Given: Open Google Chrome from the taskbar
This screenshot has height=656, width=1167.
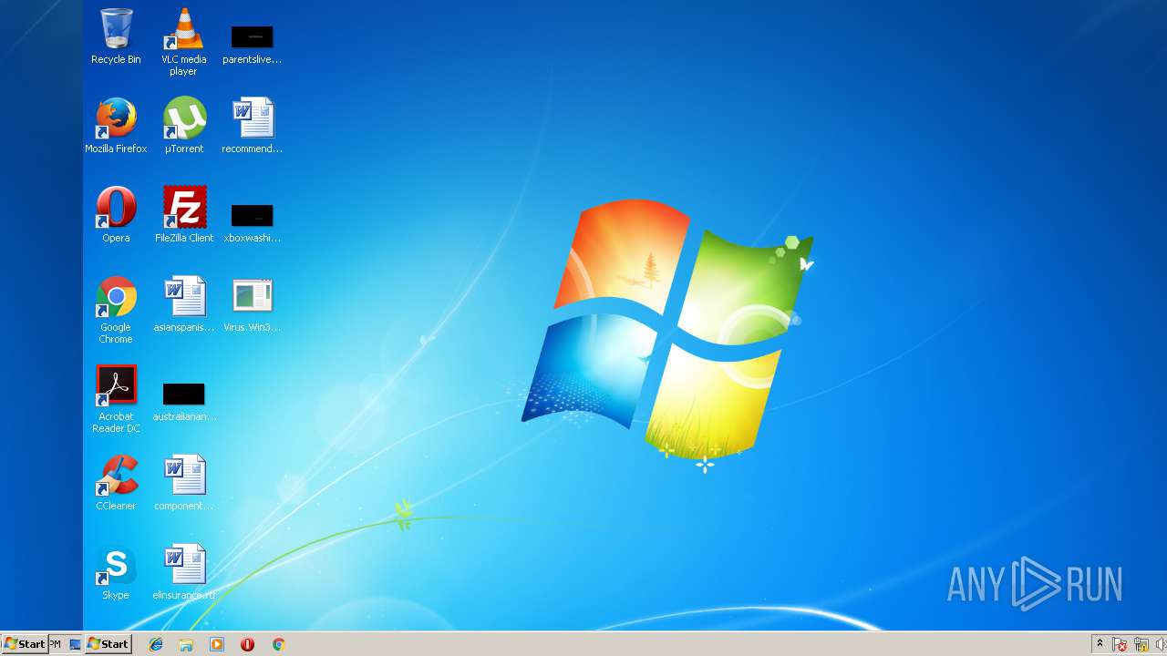Looking at the screenshot, I should (x=278, y=644).
